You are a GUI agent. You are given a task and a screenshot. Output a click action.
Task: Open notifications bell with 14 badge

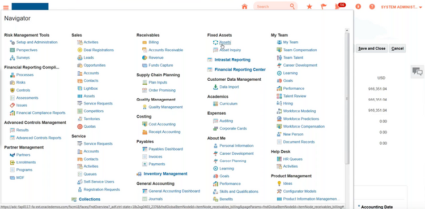pyautogui.click(x=340, y=6)
